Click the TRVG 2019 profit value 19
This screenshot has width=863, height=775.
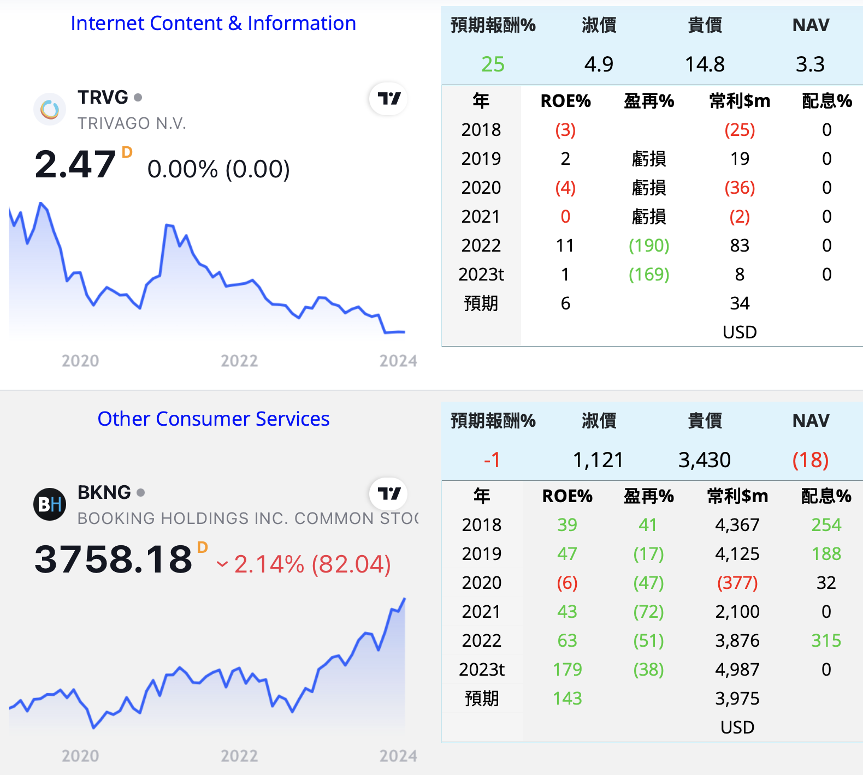(740, 159)
